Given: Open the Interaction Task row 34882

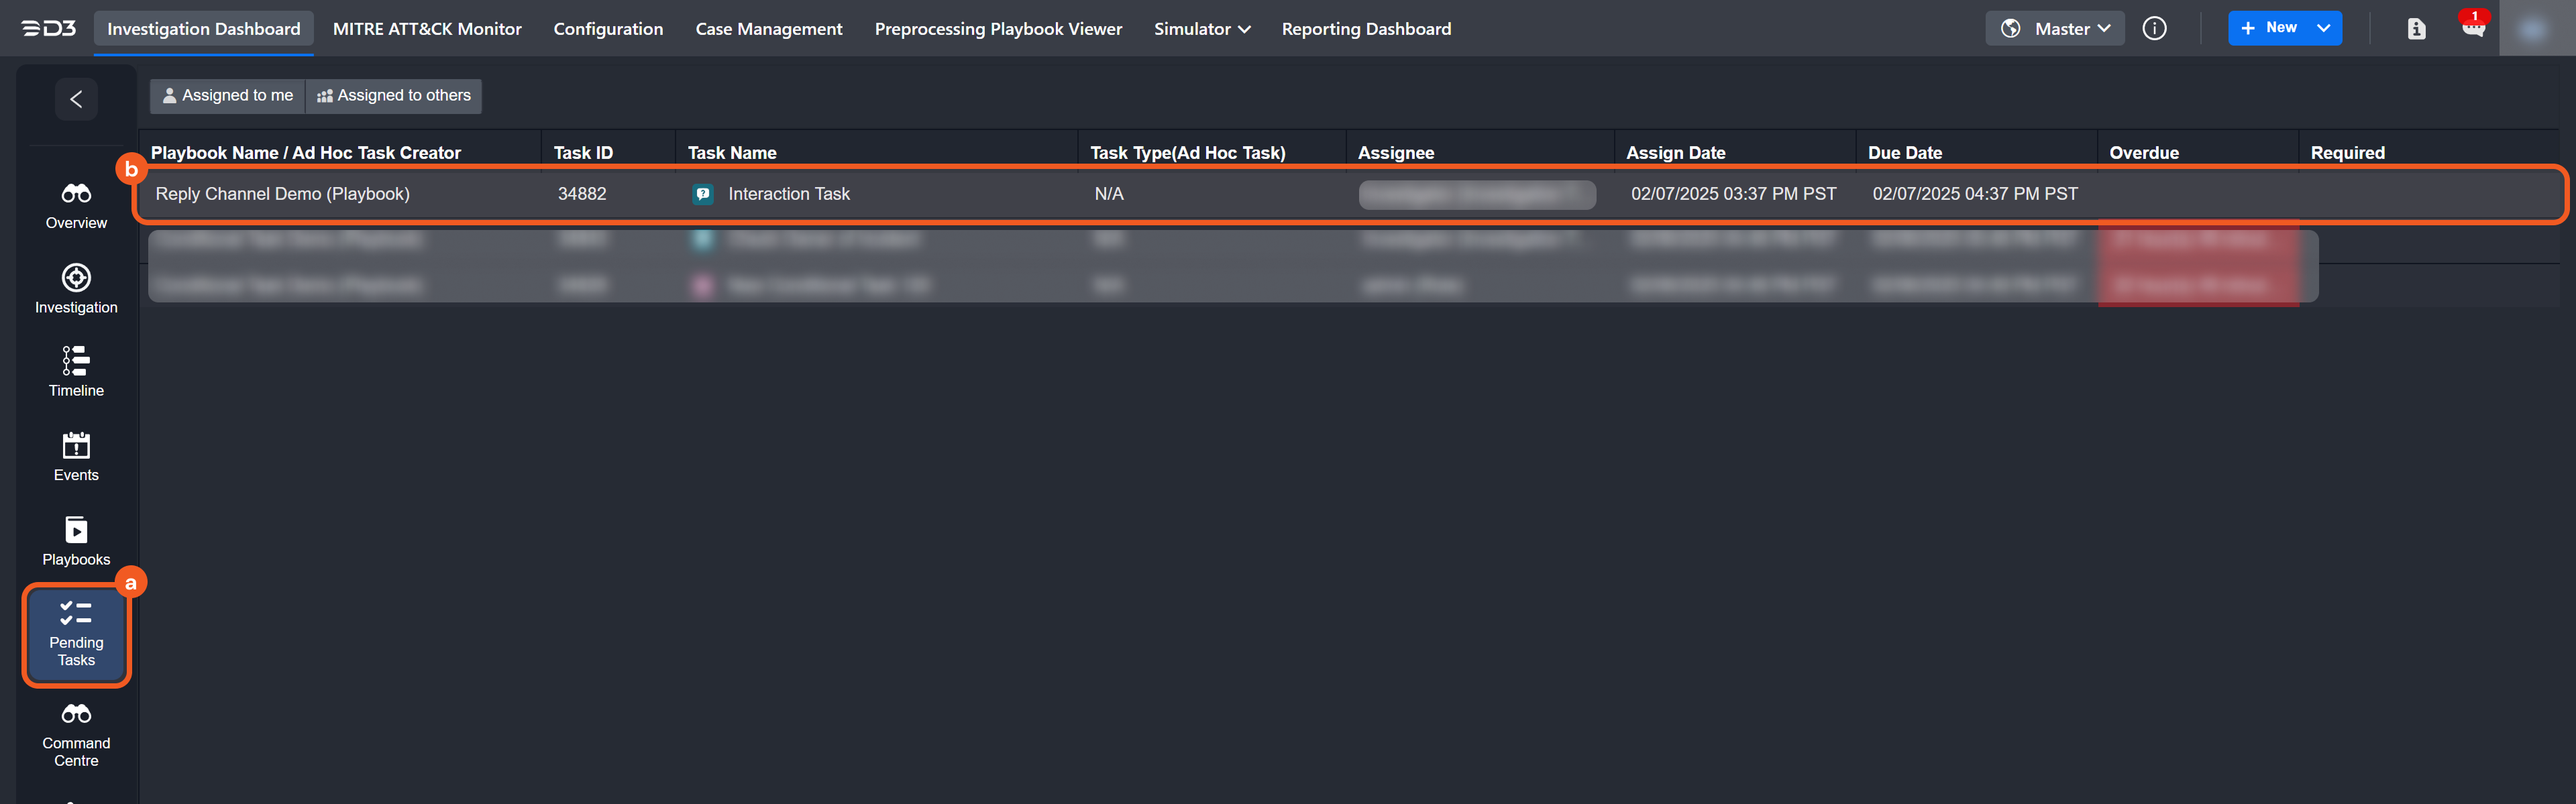Looking at the screenshot, I should pyautogui.click(x=788, y=194).
